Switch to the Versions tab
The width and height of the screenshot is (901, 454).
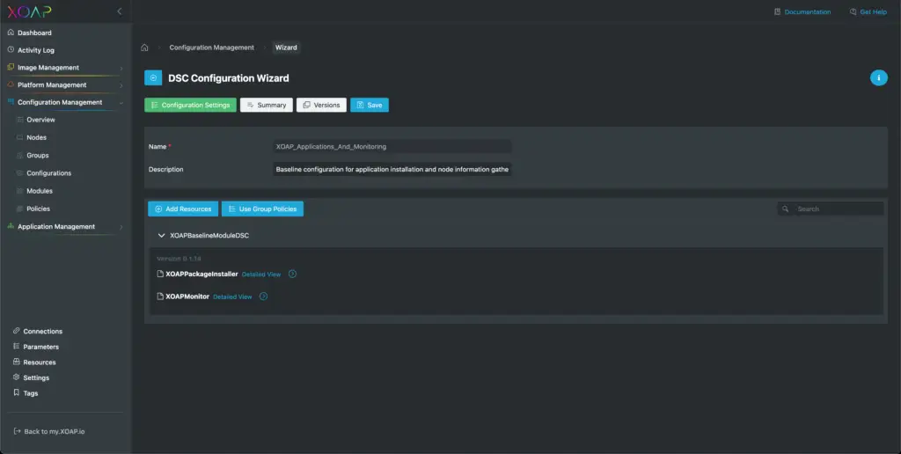coord(321,106)
